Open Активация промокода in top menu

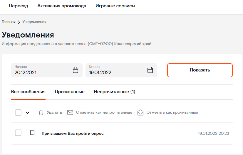(x=62, y=6)
